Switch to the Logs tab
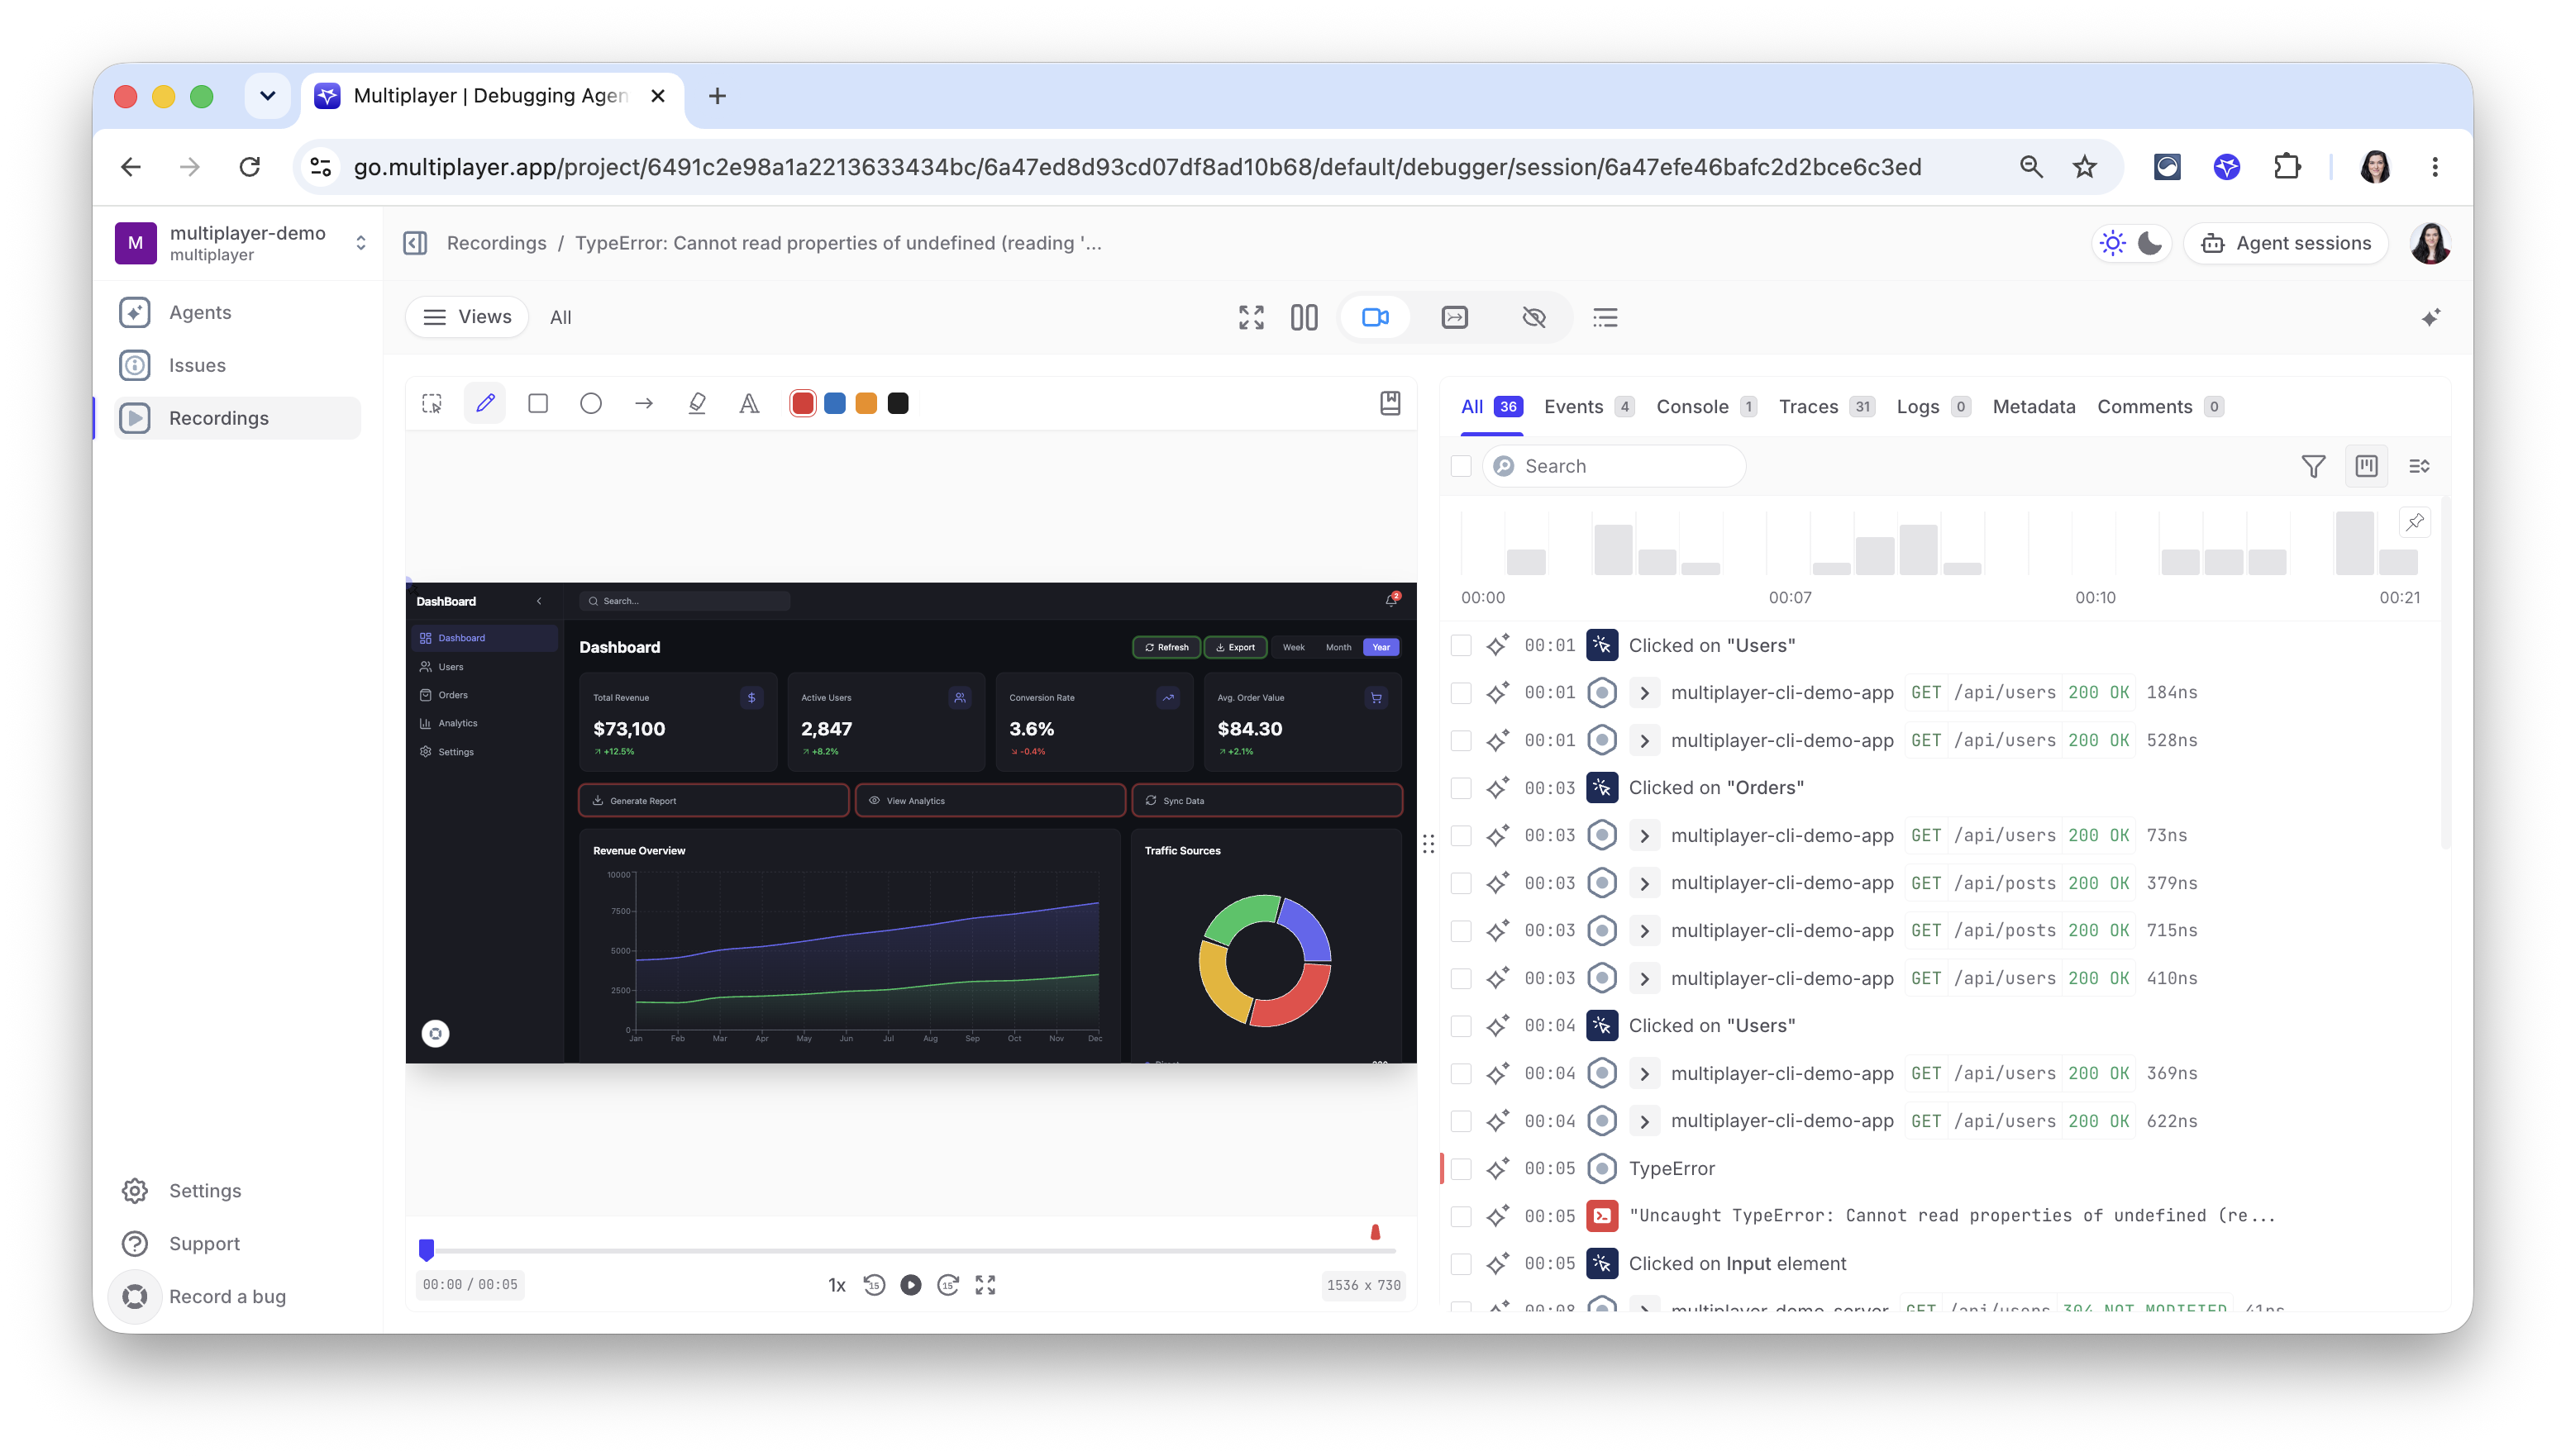 (x=1934, y=407)
